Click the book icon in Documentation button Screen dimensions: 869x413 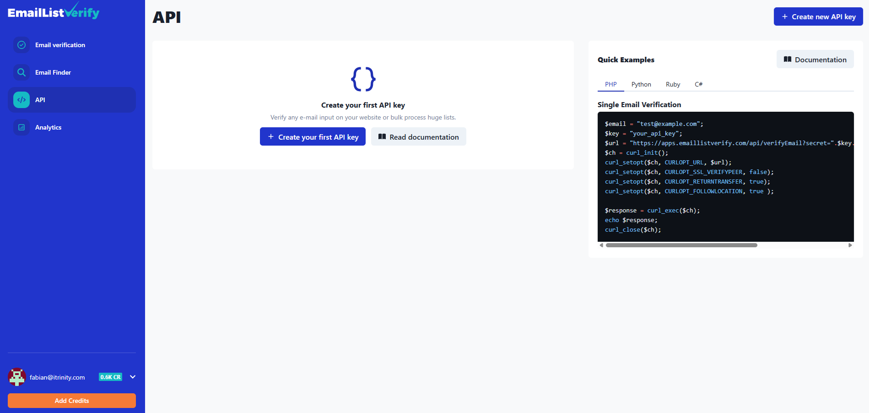click(788, 59)
